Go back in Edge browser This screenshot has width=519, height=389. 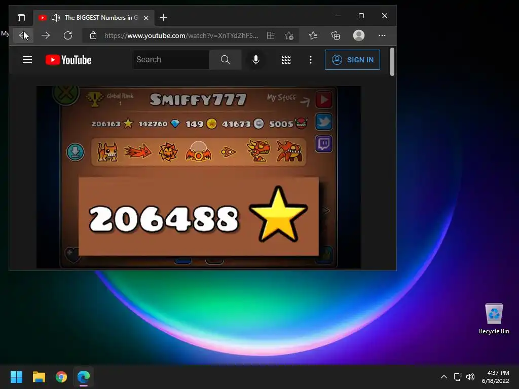[23, 35]
